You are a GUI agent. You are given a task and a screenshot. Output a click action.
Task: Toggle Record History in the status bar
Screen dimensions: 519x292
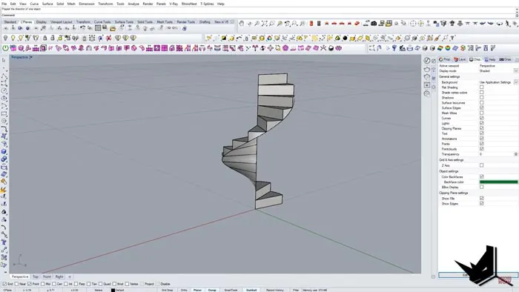tap(275, 290)
